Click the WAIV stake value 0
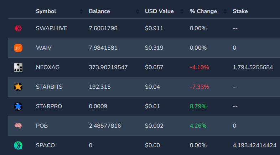 point(234,48)
